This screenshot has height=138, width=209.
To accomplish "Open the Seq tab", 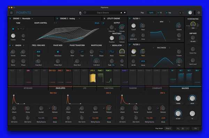I will click(x=169, y=13).
